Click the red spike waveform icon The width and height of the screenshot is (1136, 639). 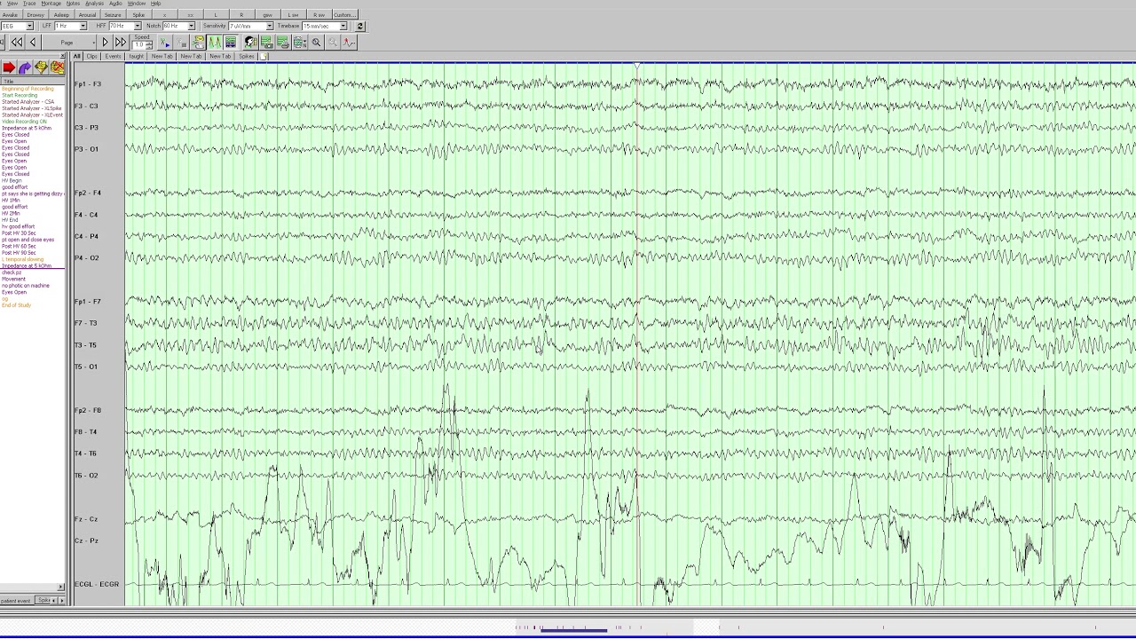(349, 43)
